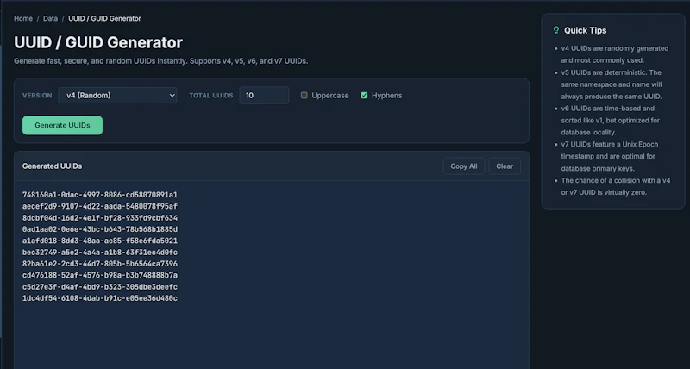Click the tip about v5 UUIDs being deterministic

612,84
